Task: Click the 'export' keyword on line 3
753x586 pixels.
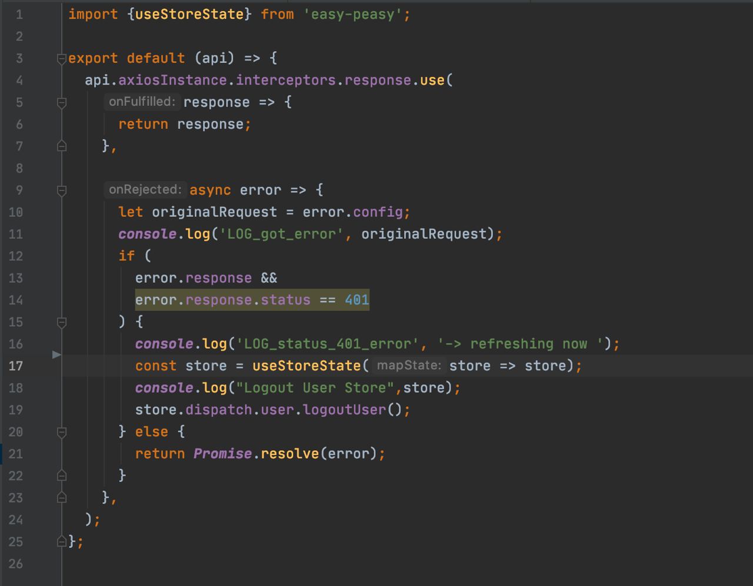Action: coord(93,58)
